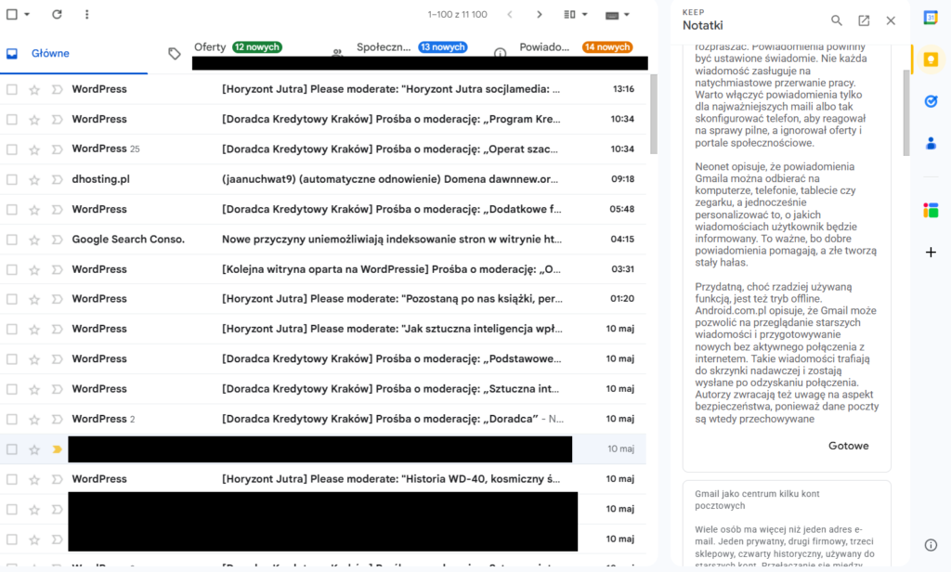Mark the 03:31 WordPress email as important
This screenshot has width=951, height=572.
[57, 269]
